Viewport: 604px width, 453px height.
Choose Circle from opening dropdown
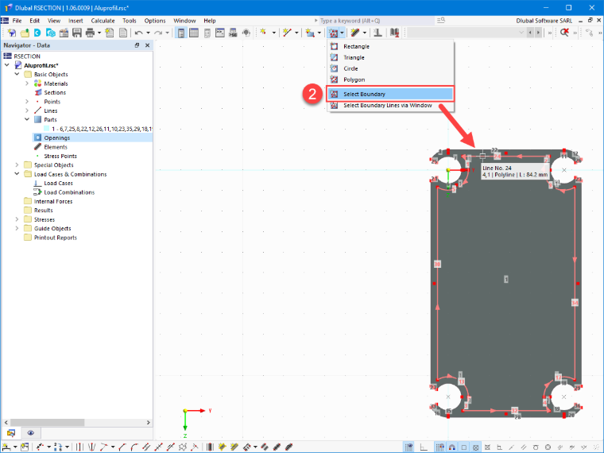(x=390, y=68)
